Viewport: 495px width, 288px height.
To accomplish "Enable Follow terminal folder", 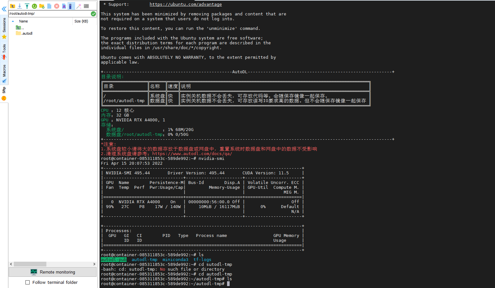I will click(x=27, y=282).
